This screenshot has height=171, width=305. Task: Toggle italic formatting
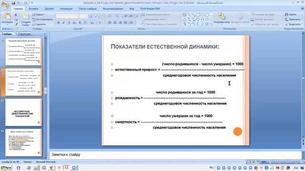click(x=63, y=23)
